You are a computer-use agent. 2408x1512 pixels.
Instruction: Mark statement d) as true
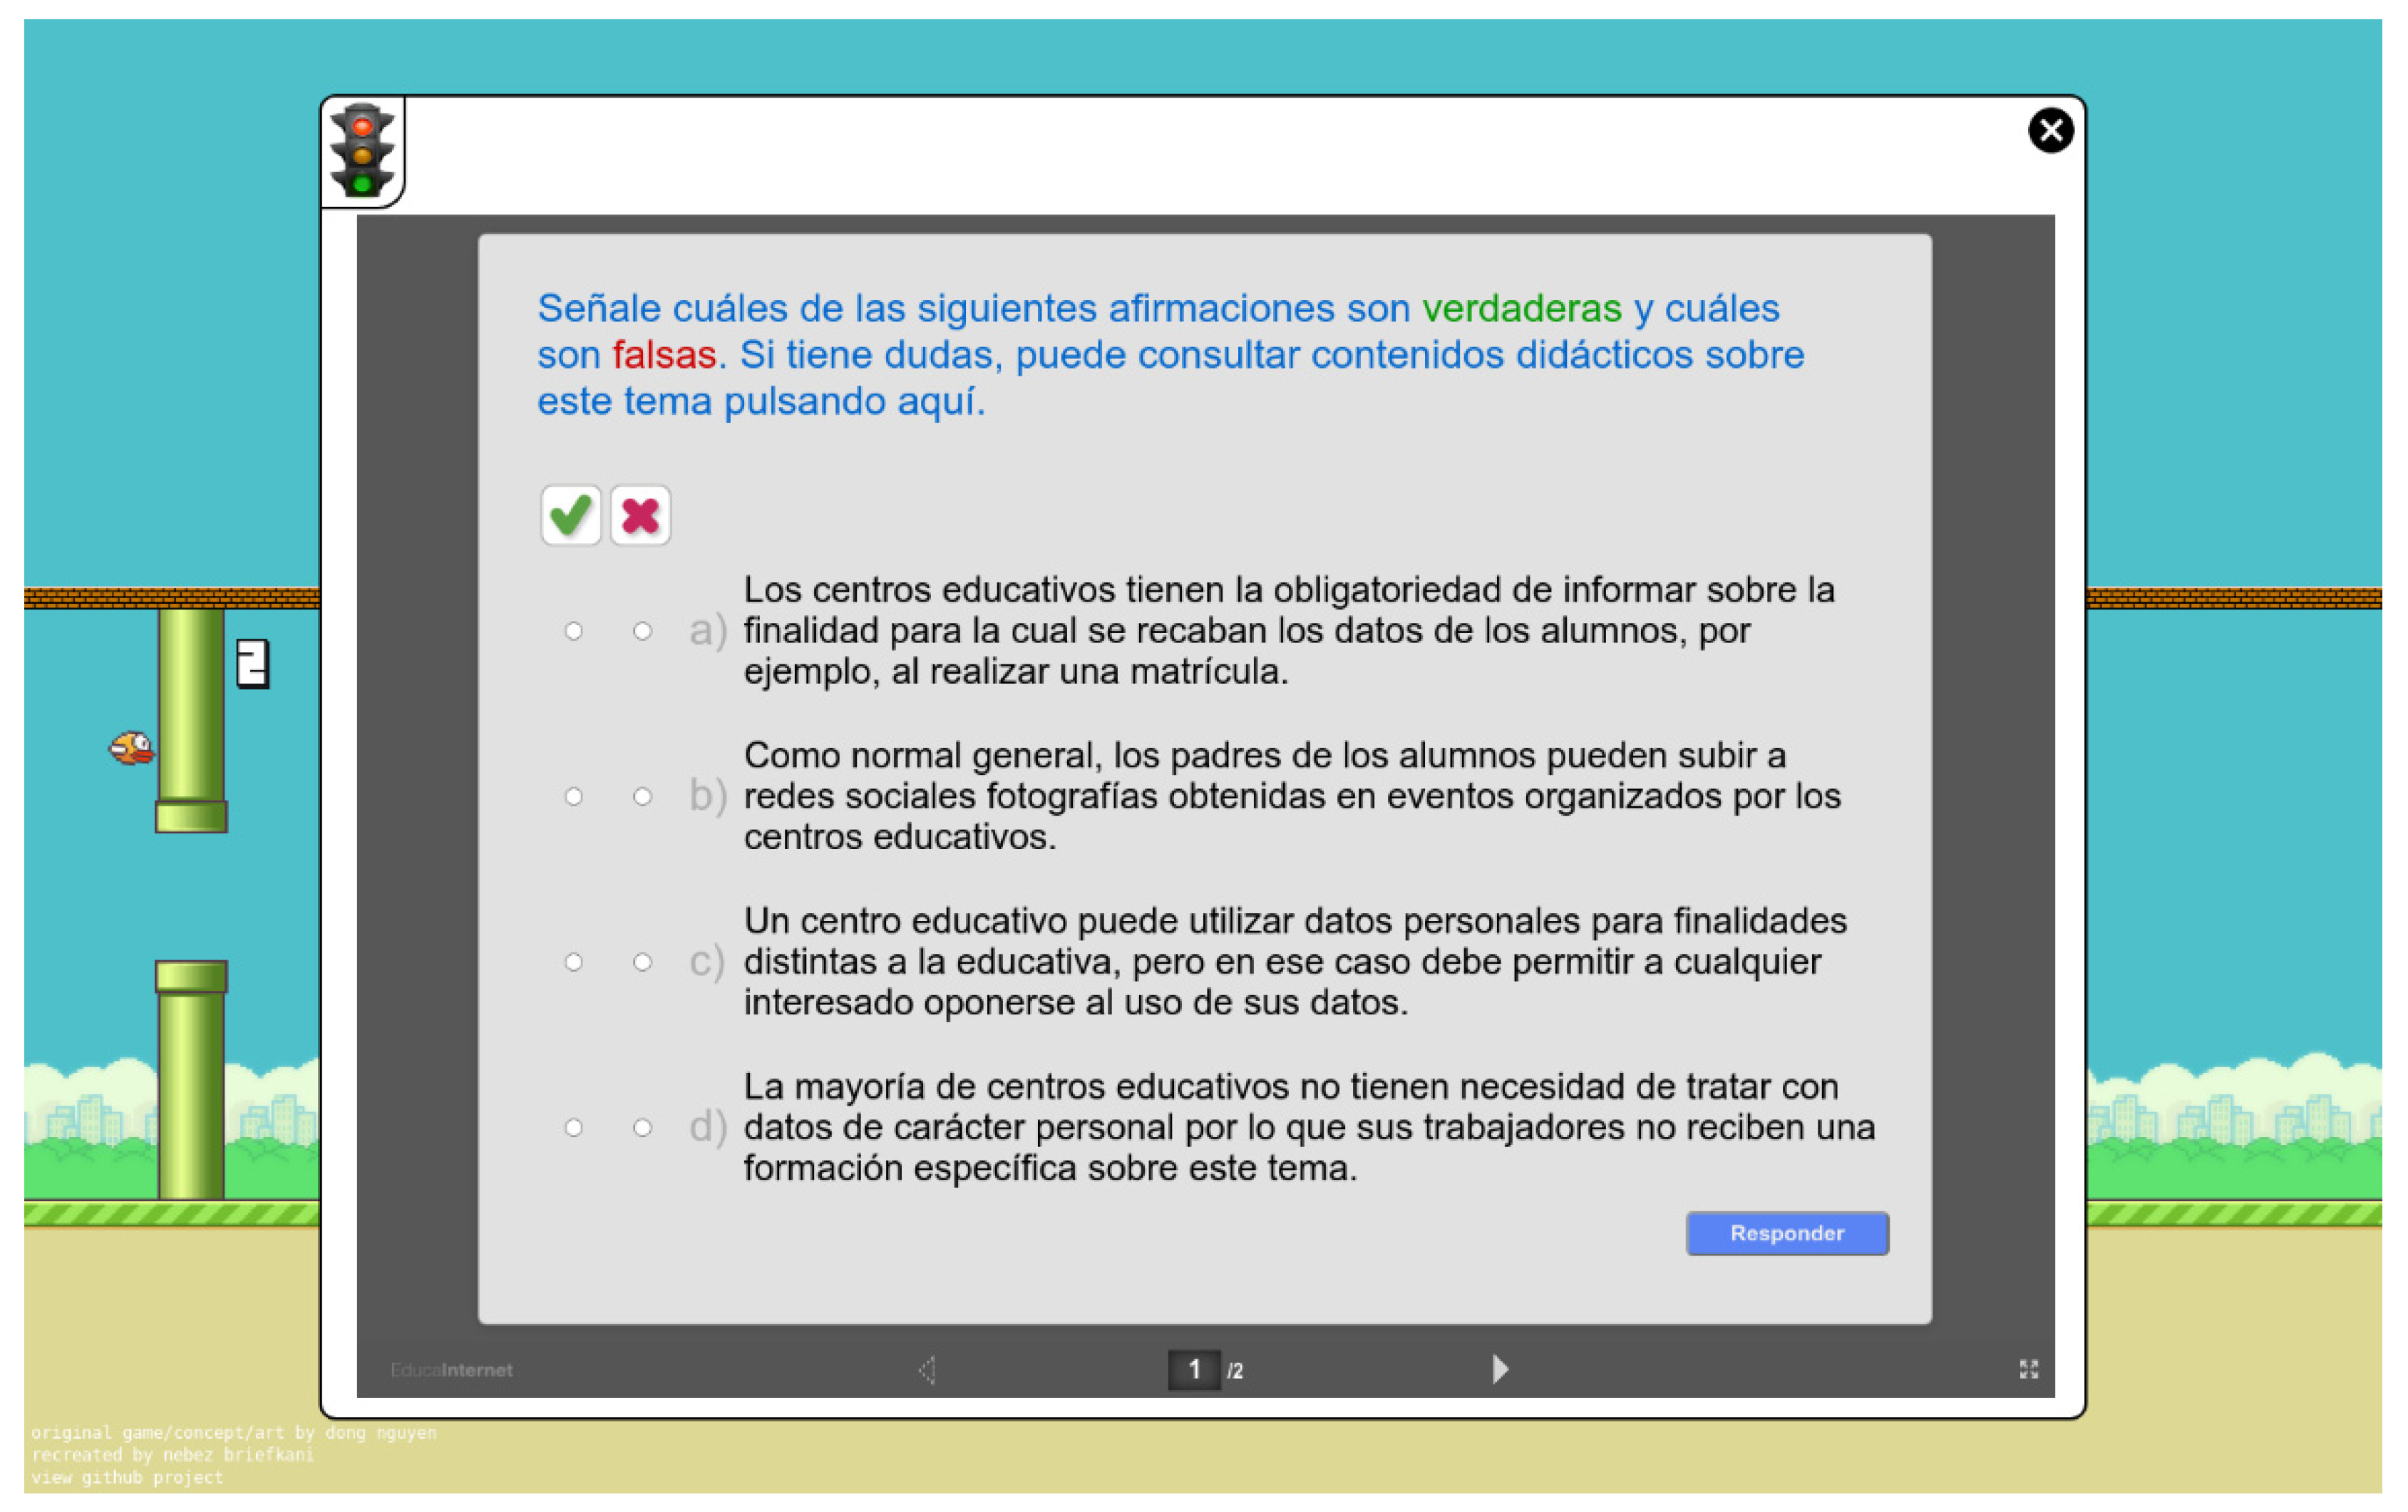pos(573,1128)
